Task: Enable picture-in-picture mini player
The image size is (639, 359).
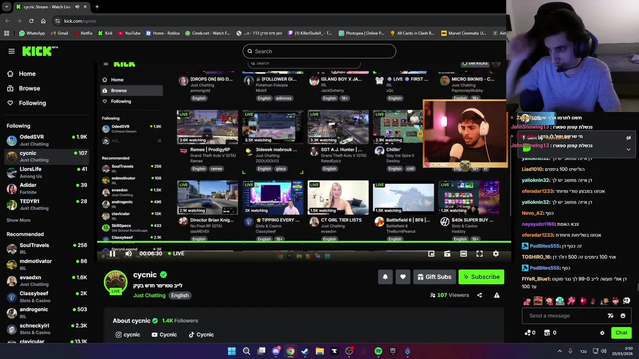Action: pyautogui.click(x=431, y=254)
